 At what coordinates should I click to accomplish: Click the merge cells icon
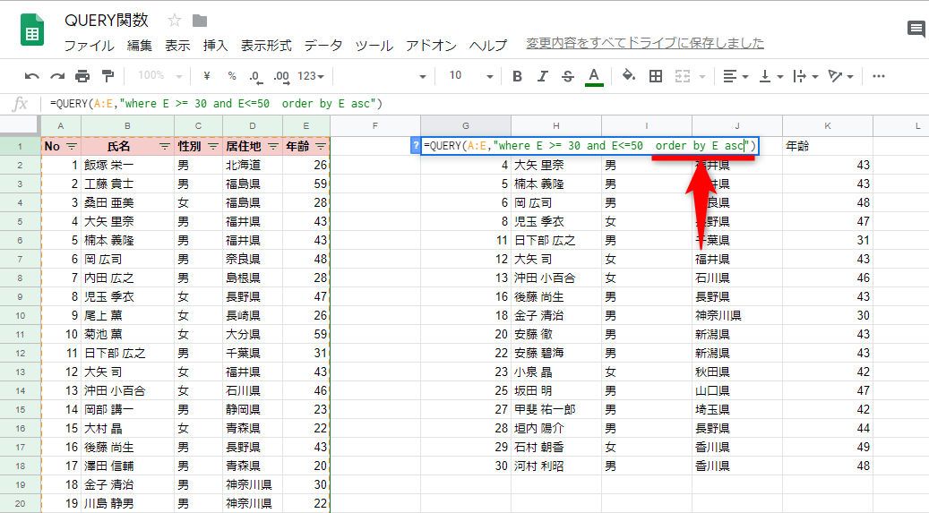(683, 76)
